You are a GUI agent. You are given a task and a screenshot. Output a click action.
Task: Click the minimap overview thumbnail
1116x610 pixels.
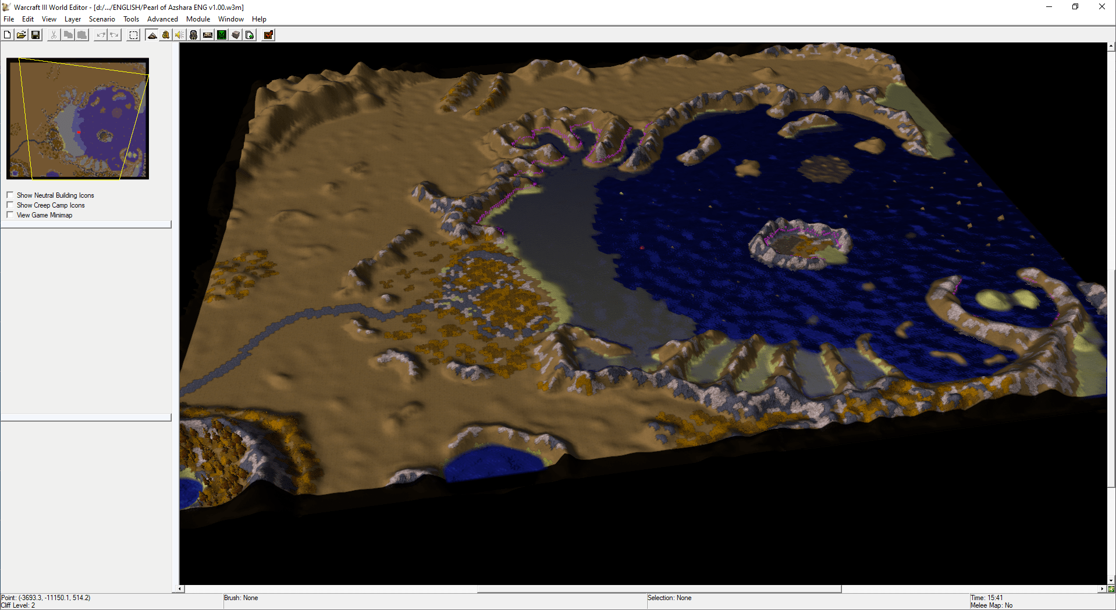(77, 118)
